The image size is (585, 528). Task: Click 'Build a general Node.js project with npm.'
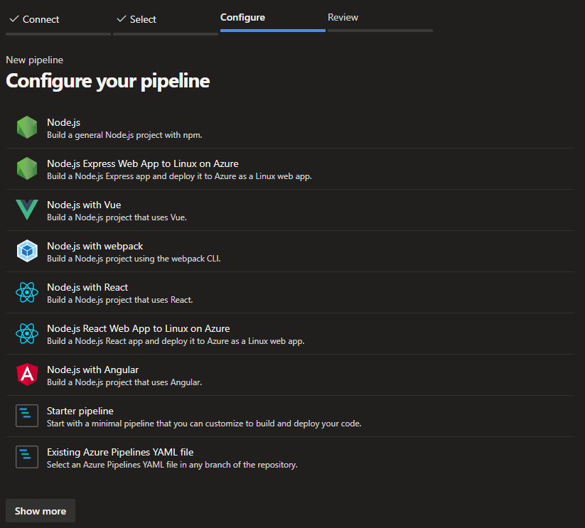124,135
